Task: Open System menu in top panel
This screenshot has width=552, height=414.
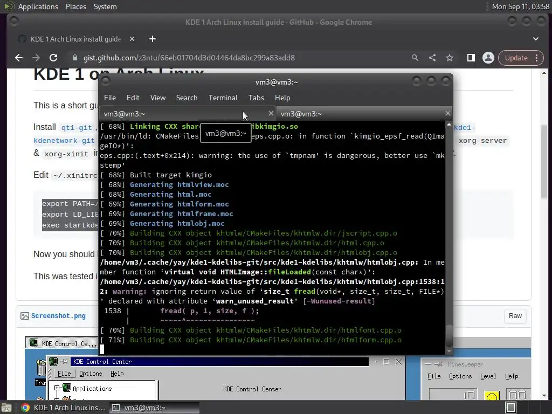Action: pyautogui.click(x=105, y=6)
